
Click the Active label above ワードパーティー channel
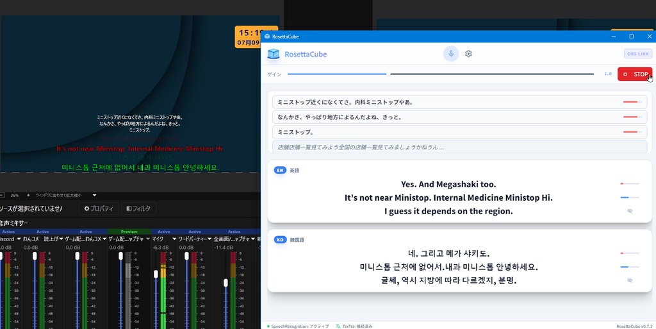(195, 232)
